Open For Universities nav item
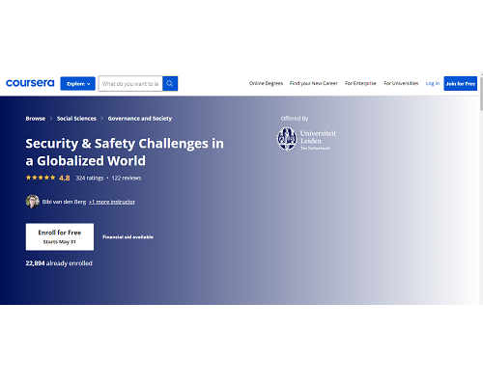 (x=401, y=83)
